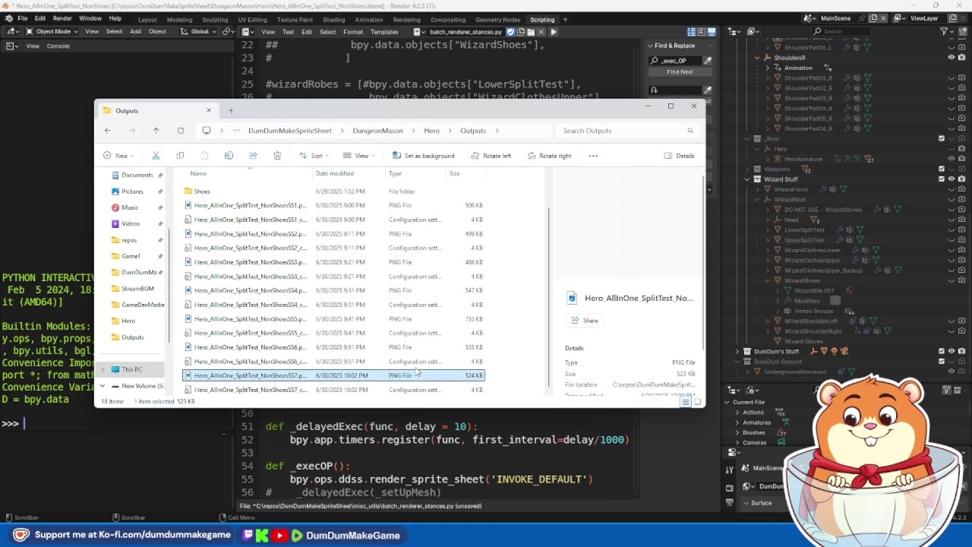Select Hero_AllInOne_SplitTest_NonShoesSS1 PNG file
This screenshot has width=972, height=547.
333,205
